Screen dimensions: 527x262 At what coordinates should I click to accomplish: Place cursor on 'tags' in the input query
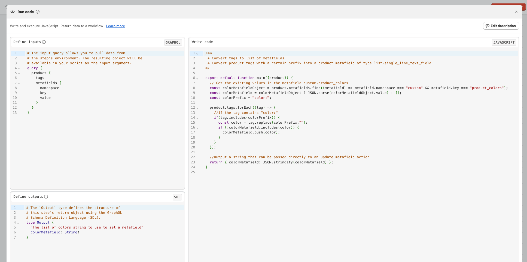coord(40,78)
